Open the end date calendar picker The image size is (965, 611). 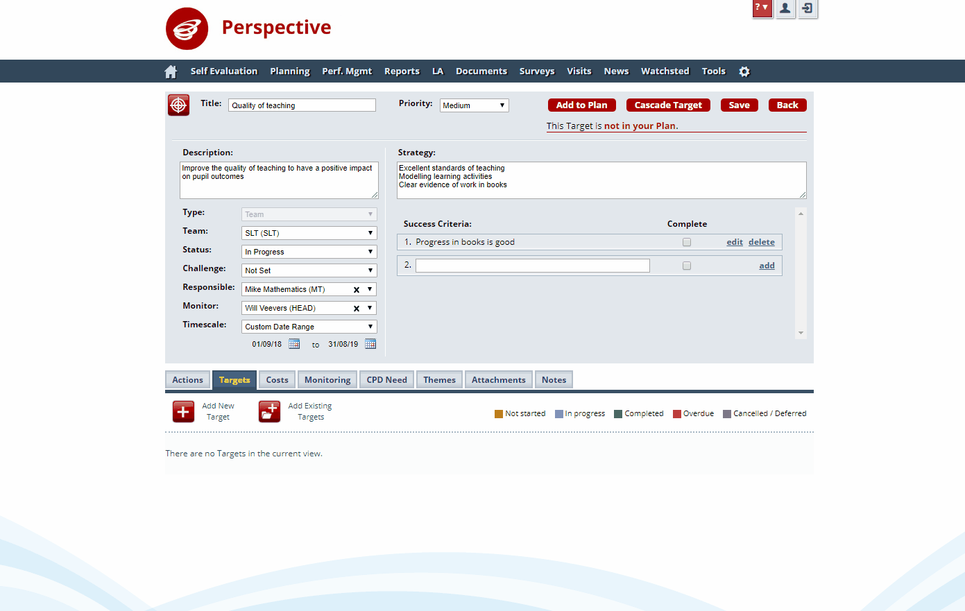pyautogui.click(x=370, y=344)
